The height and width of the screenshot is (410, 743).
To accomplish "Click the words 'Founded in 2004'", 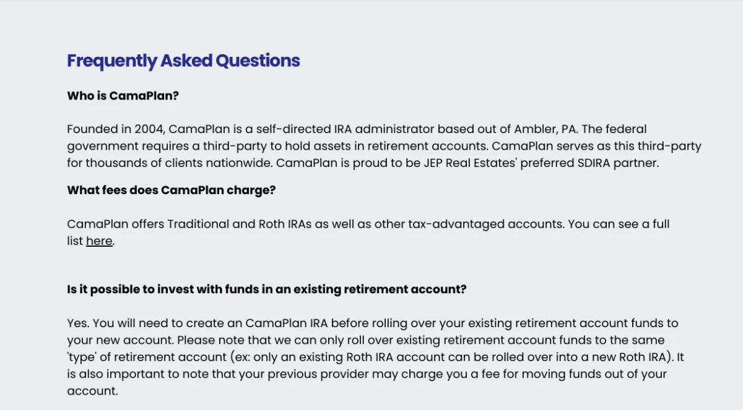I will click(x=115, y=129).
